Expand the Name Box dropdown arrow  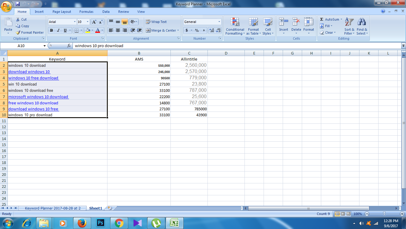[45, 46]
